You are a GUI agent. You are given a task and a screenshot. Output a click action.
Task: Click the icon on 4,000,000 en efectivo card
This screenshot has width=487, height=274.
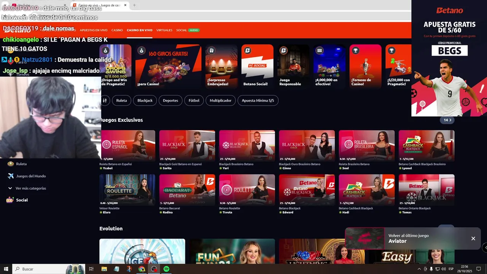[320, 51]
